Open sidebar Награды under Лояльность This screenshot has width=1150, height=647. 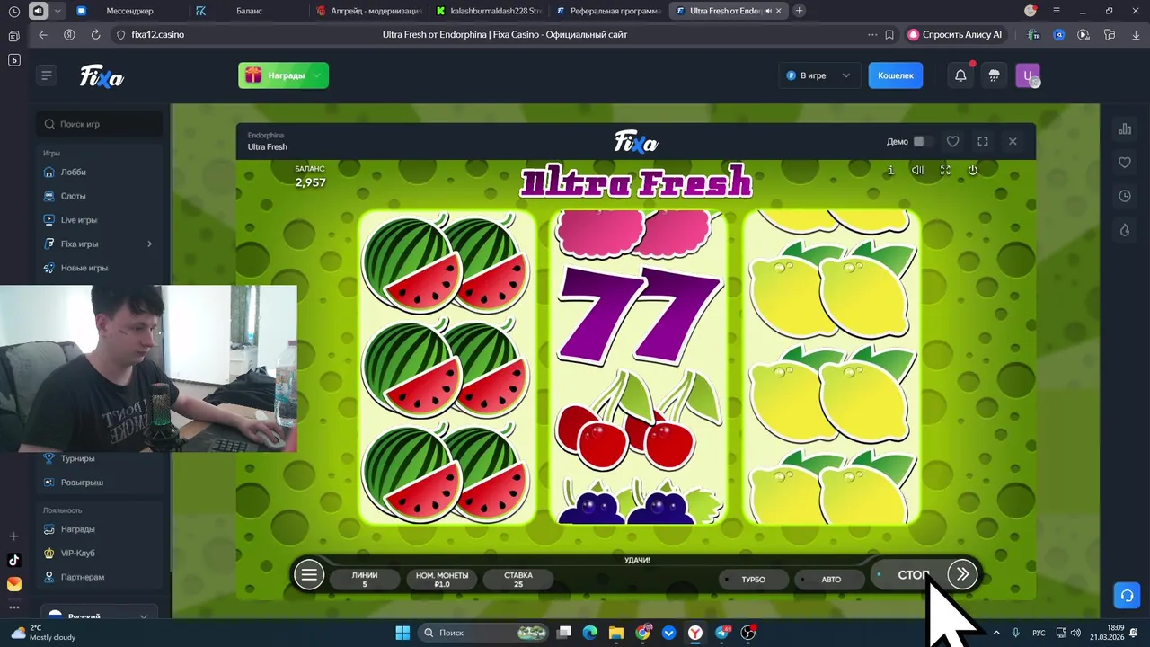99,529
